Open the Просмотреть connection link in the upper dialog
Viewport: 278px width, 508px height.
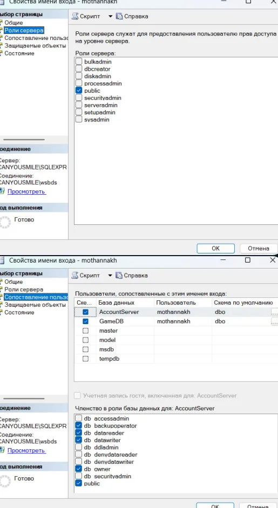[x=26, y=191]
